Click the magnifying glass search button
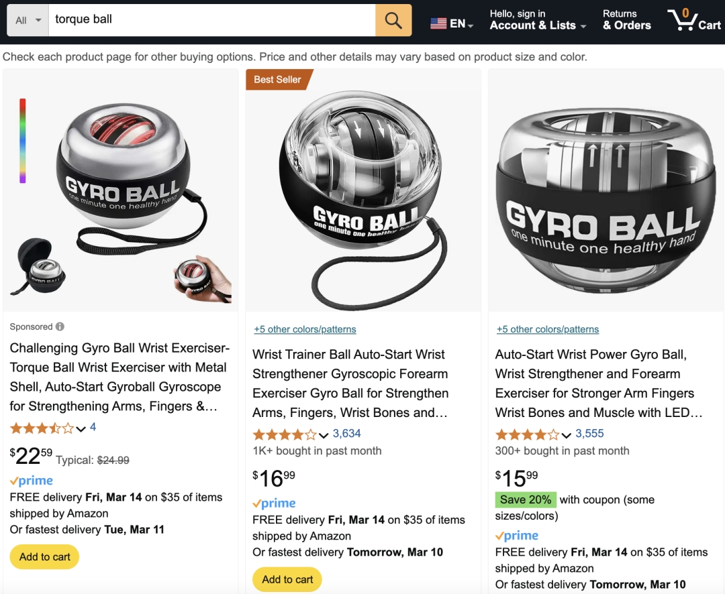The height and width of the screenshot is (594, 725). coord(393,20)
